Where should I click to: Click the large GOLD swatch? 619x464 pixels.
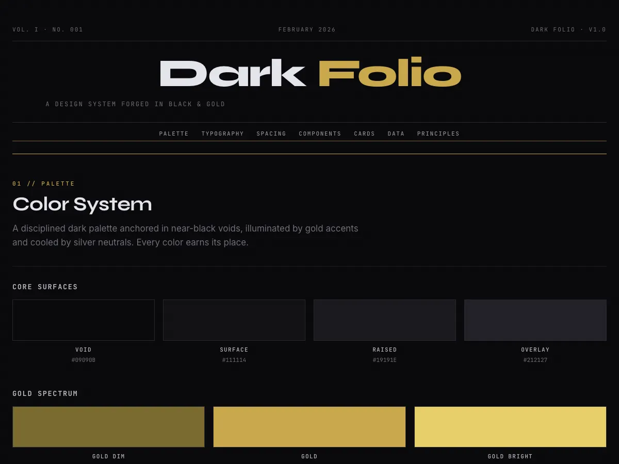(309, 426)
